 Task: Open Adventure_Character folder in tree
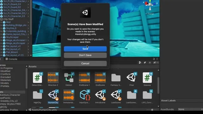10,95
